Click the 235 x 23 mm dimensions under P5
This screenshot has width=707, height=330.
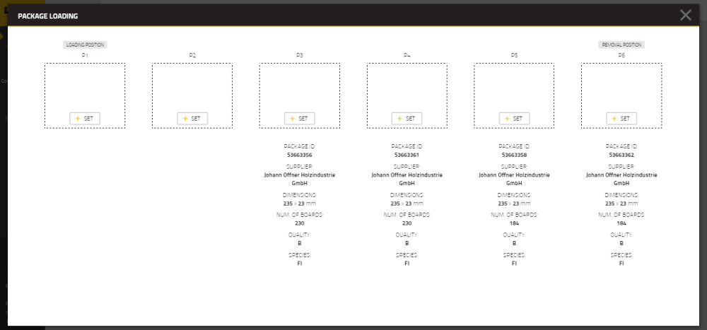tap(514, 203)
